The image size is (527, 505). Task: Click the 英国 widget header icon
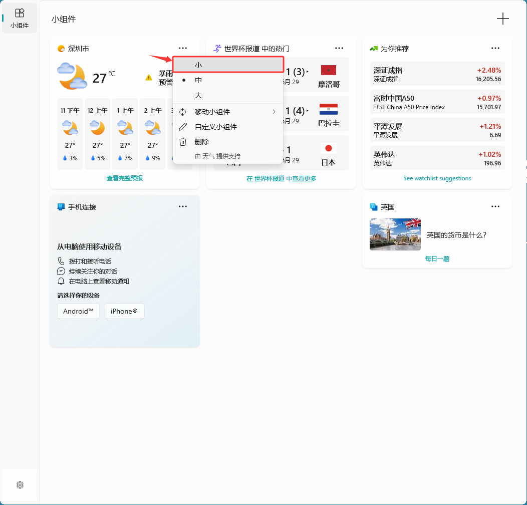tap(374, 207)
